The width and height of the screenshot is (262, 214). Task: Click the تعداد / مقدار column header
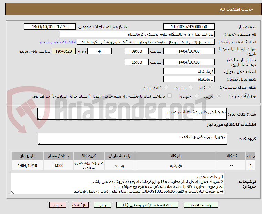59,156
